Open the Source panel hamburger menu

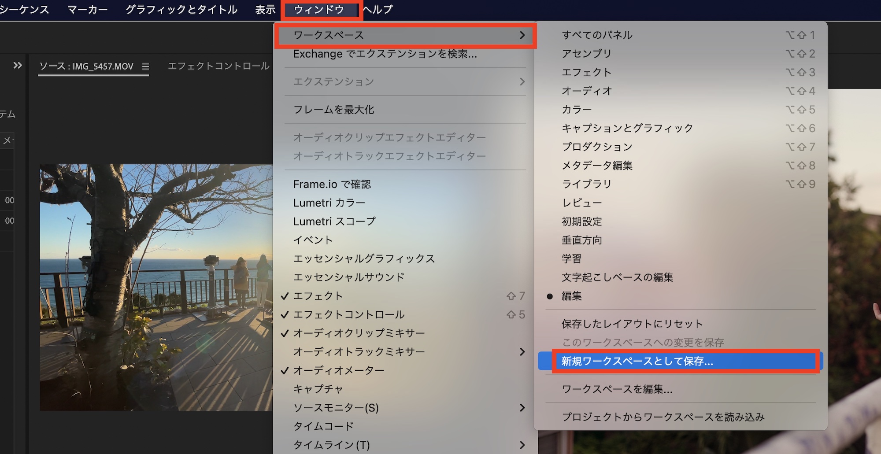point(146,66)
